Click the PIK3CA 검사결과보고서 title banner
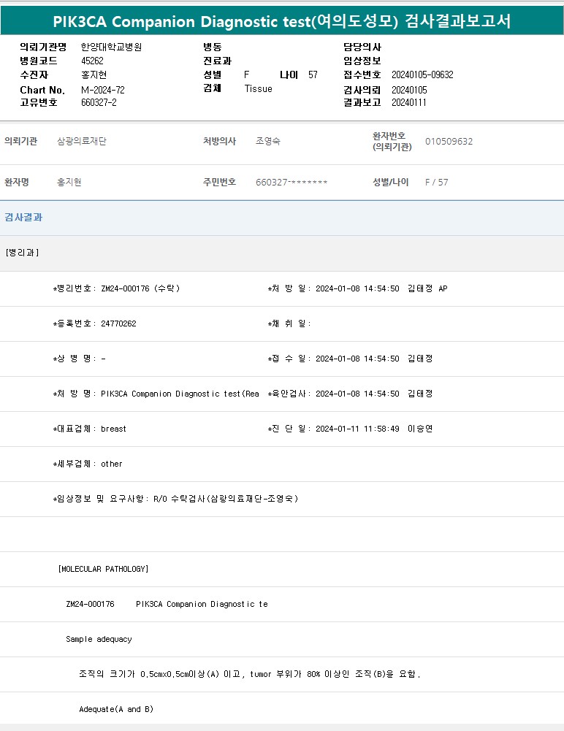This screenshot has width=564, height=731. click(x=282, y=21)
